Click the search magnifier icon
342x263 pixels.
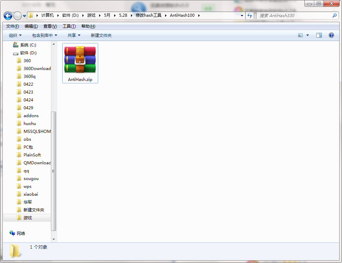(334, 15)
